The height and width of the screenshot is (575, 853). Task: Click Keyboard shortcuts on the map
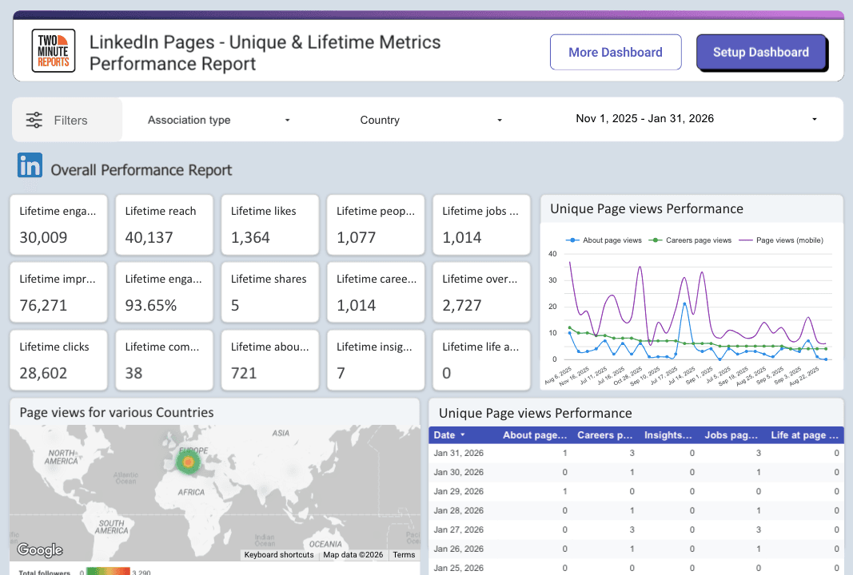tap(278, 554)
